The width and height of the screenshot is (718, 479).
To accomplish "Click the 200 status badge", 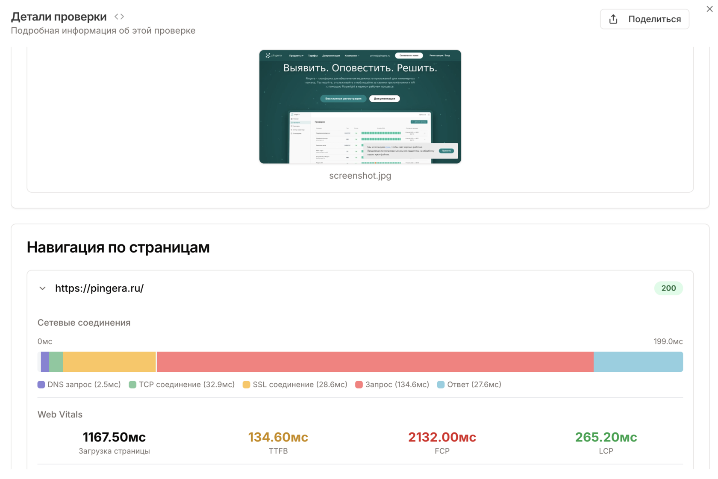I will tap(668, 288).
